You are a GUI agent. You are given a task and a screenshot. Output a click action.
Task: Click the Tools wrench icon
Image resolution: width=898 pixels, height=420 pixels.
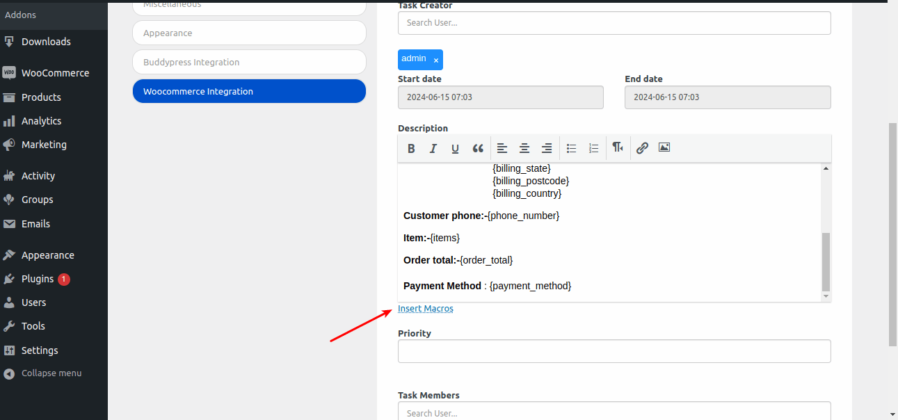[9, 326]
